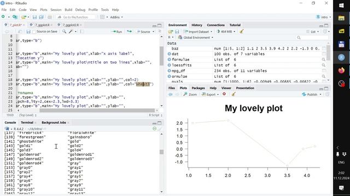Viewport: 350px width, 196px height.
Task: Clear the console with broom icon
Action: [x=160, y=128]
